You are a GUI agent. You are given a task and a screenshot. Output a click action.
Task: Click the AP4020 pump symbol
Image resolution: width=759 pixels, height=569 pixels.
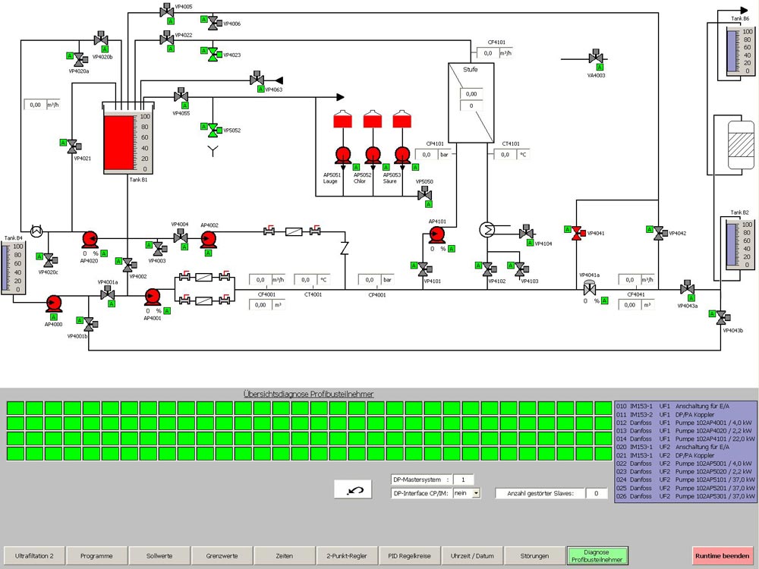(90, 240)
